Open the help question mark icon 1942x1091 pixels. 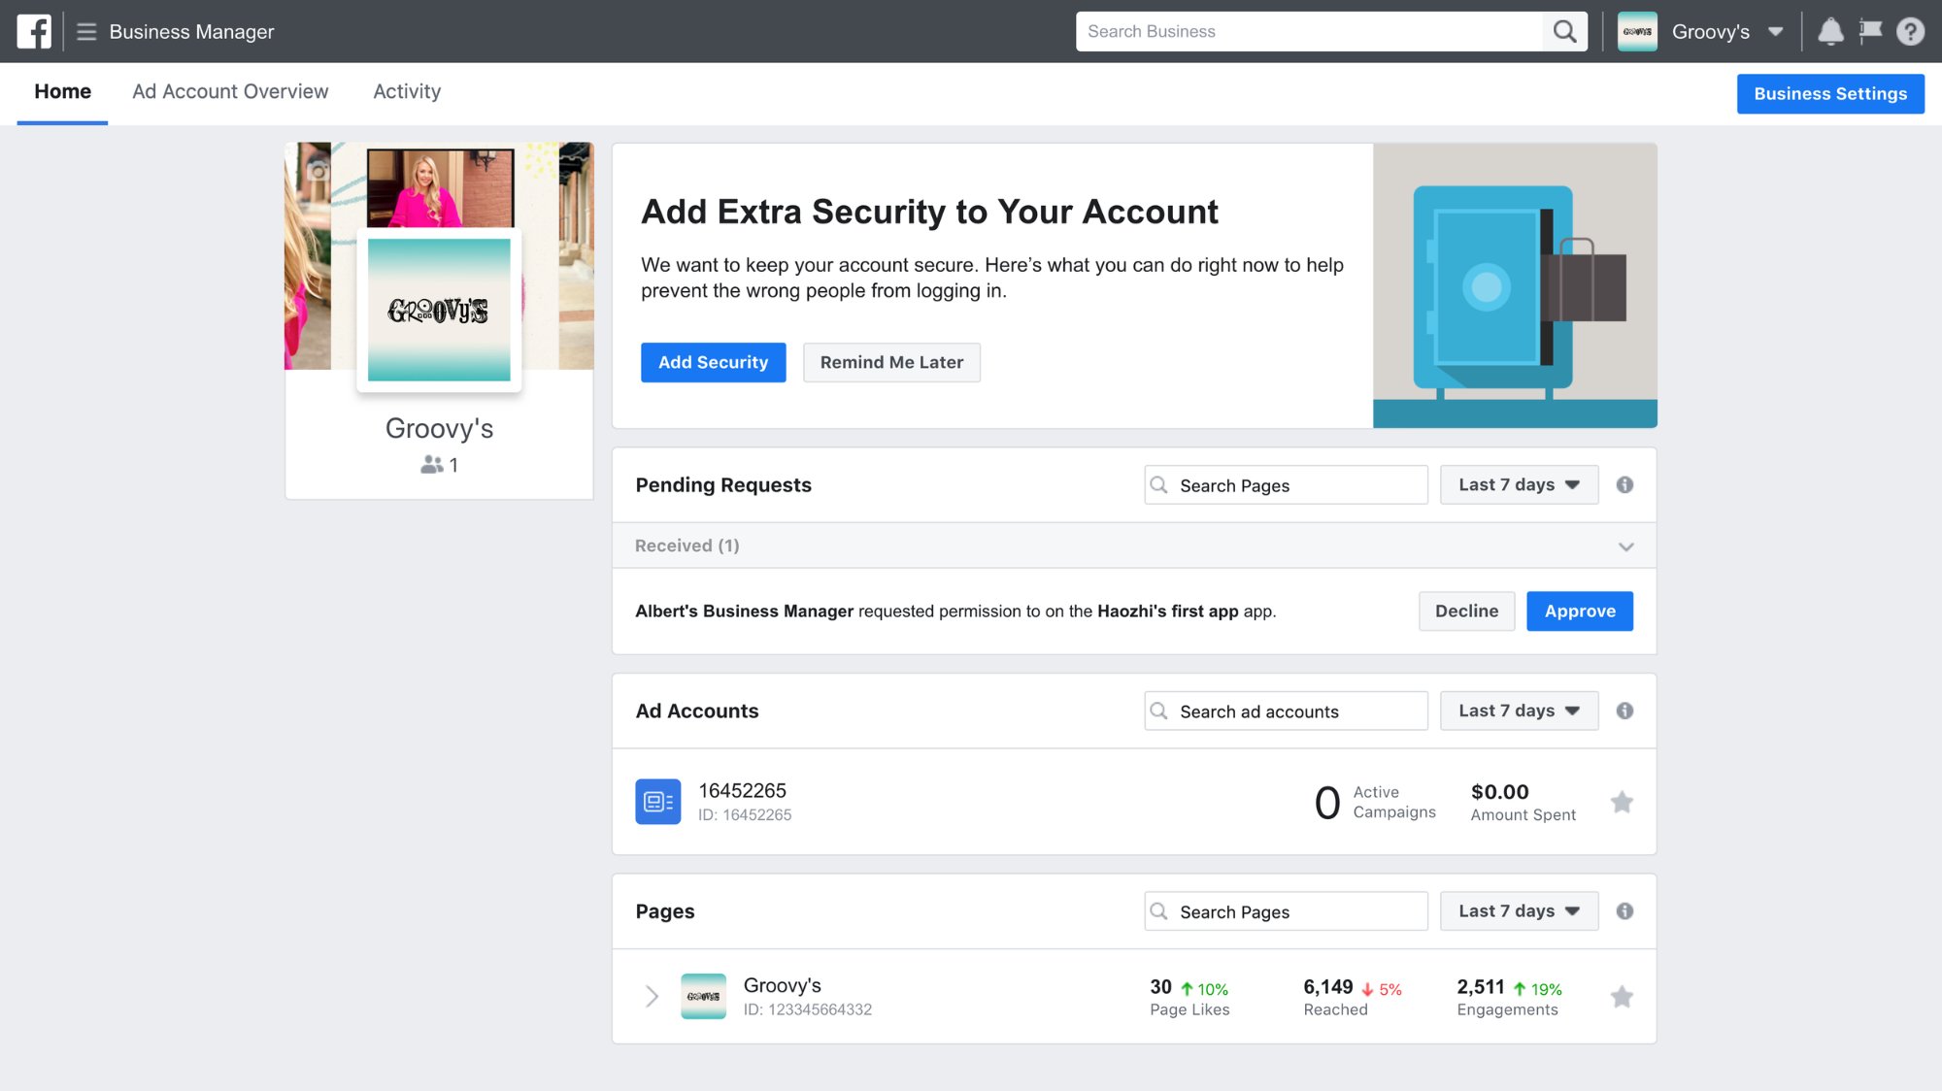(x=1910, y=31)
